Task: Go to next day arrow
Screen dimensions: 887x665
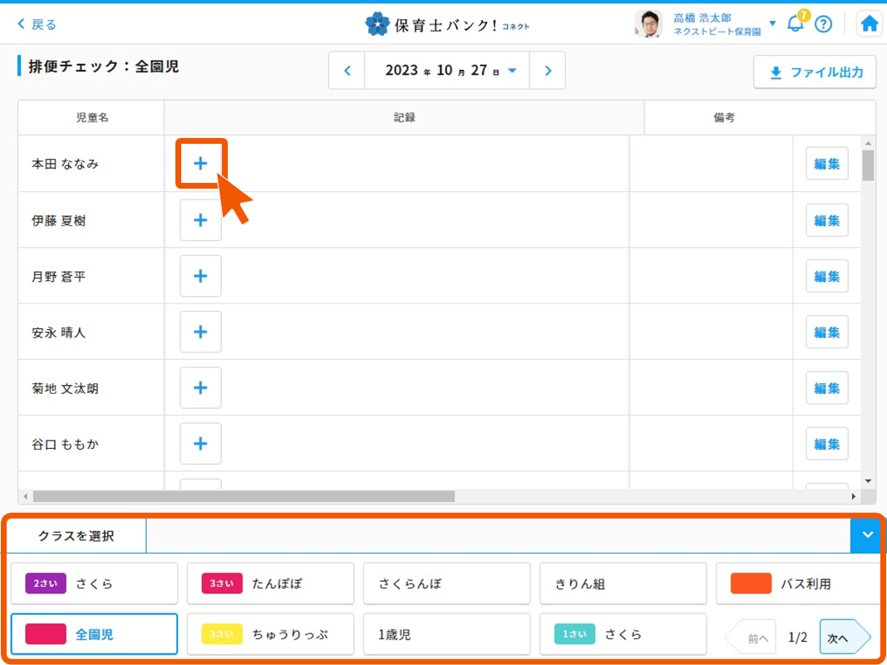Action: click(547, 71)
